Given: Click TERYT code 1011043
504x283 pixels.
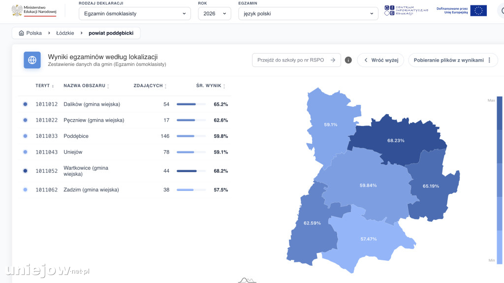Looking at the screenshot, I should point(47,152).
